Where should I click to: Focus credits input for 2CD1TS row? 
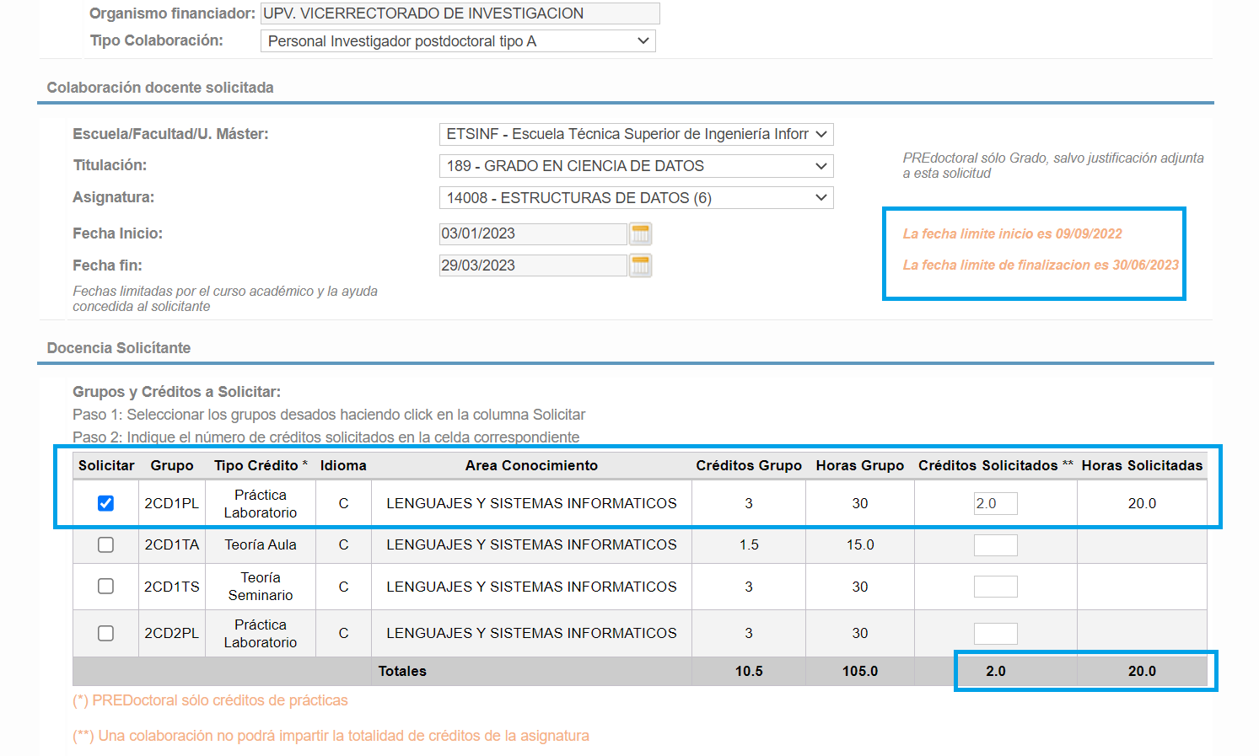coord(995,587)
